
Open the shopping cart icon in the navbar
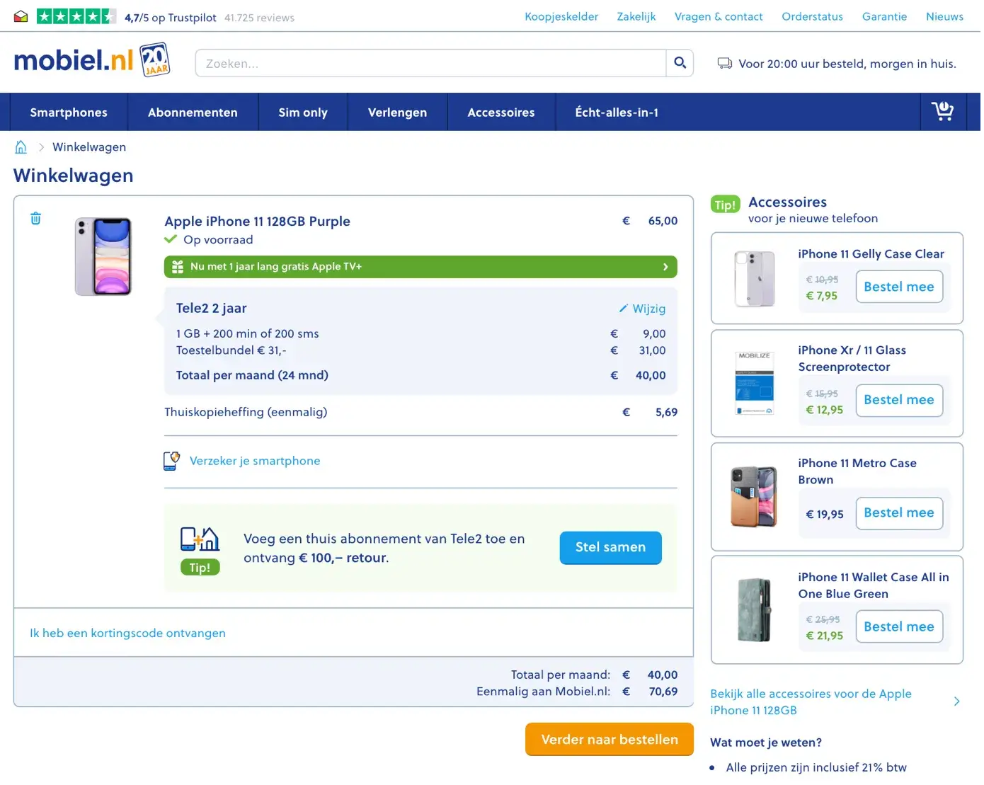pyautogui.click(x=942, y=111)
